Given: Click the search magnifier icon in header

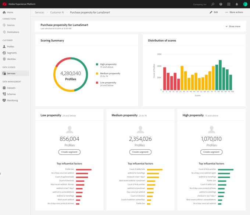Looking at the screenshot, I should click(213, 4).
